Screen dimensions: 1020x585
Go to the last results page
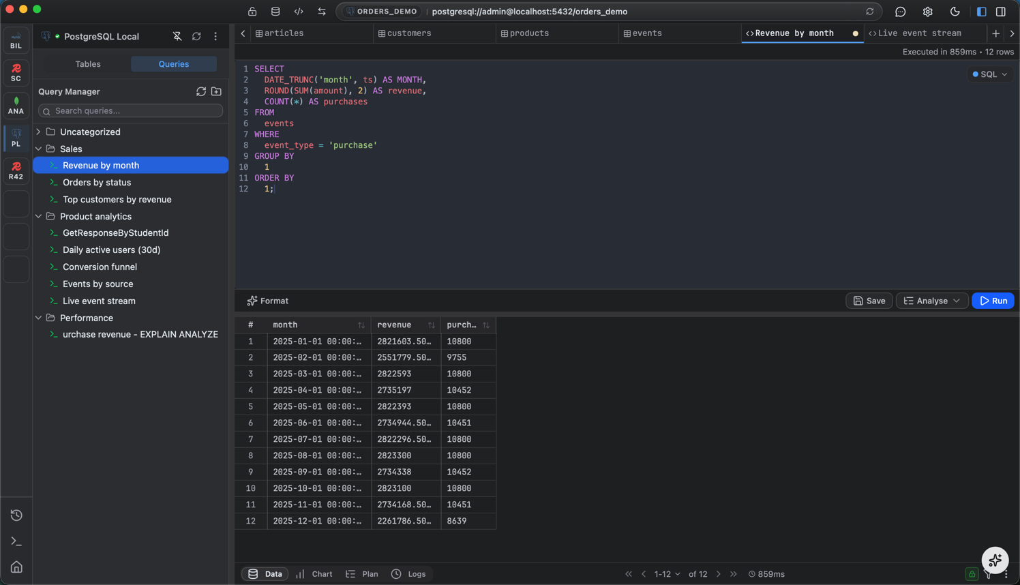(x=734, y=574)
